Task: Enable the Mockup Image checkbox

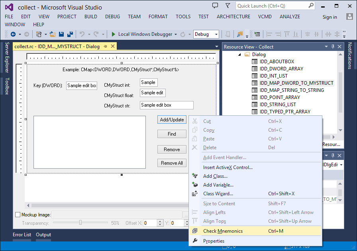Action: (17, 214)
